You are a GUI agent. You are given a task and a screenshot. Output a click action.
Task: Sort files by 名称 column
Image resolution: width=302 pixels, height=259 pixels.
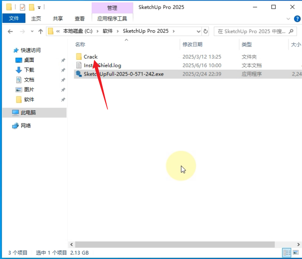[x=80, y=44]
